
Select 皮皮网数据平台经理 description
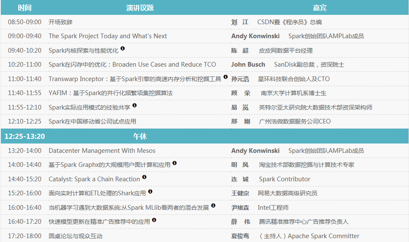click(x=286, y=51)
